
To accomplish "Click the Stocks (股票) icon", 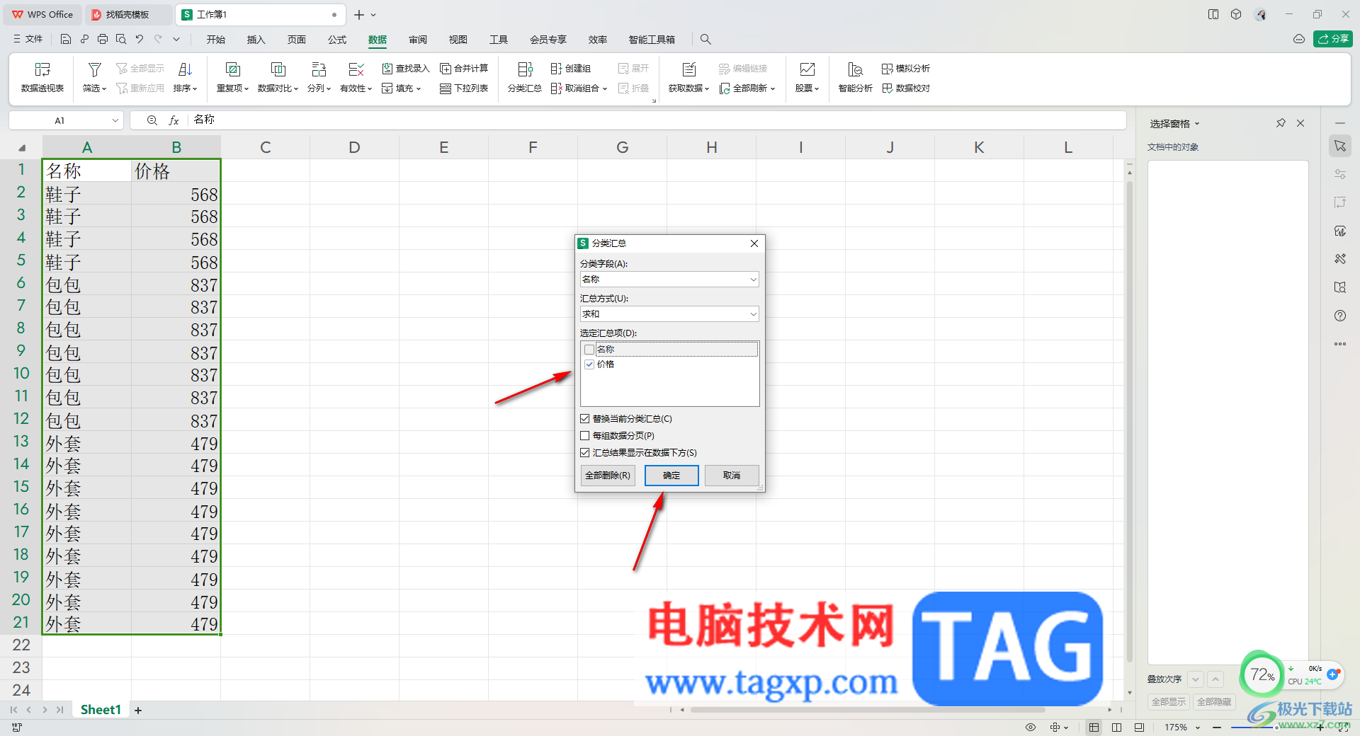I will coord(807,69).
